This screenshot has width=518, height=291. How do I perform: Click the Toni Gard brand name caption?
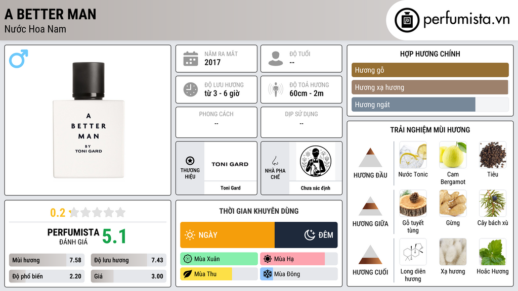231,188
